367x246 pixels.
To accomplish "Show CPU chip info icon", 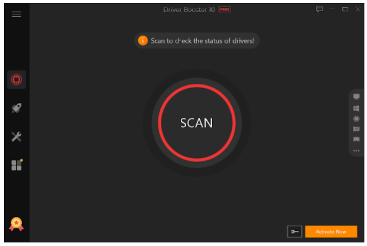I will click(356, 119).
